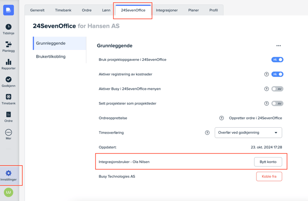Enable 'Aktiver Busy i 24SevenOffice-menyen' toggle
Screen dimensions: 308x201
(277, 89)
